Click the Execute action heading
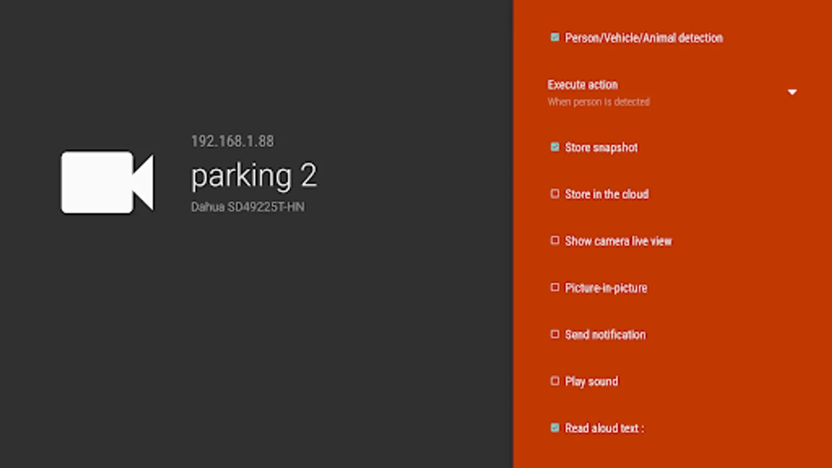The width and height of the screenshot is (832, 468). (x=582, y=85)
